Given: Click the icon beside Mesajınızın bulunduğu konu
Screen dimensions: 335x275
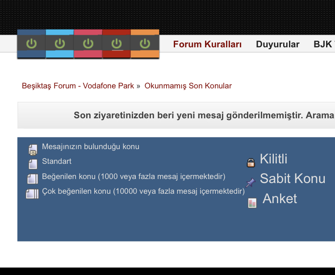Looking at the screenshot, I should pyautogui.click(x=33, y=150).
